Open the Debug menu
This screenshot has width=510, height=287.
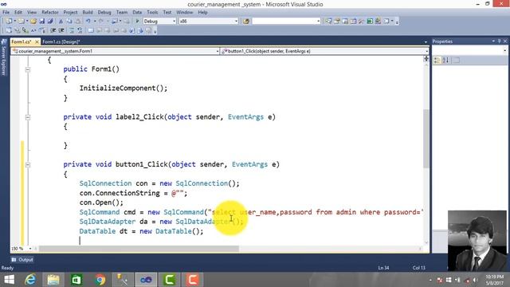coord(104,13)
